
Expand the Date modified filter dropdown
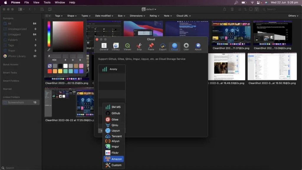tap(104, 16)
